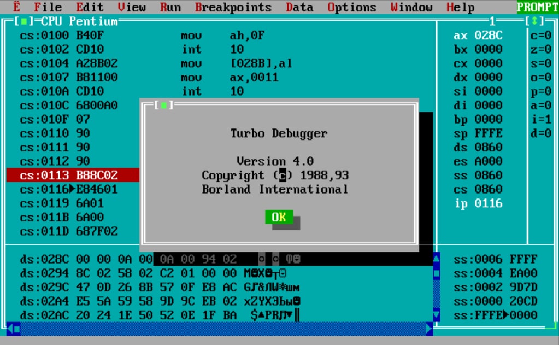The height and width of the screenshot is (345, 559).
Task: Select the memory dump row ds:02AC
Action: tap(160, 315)
